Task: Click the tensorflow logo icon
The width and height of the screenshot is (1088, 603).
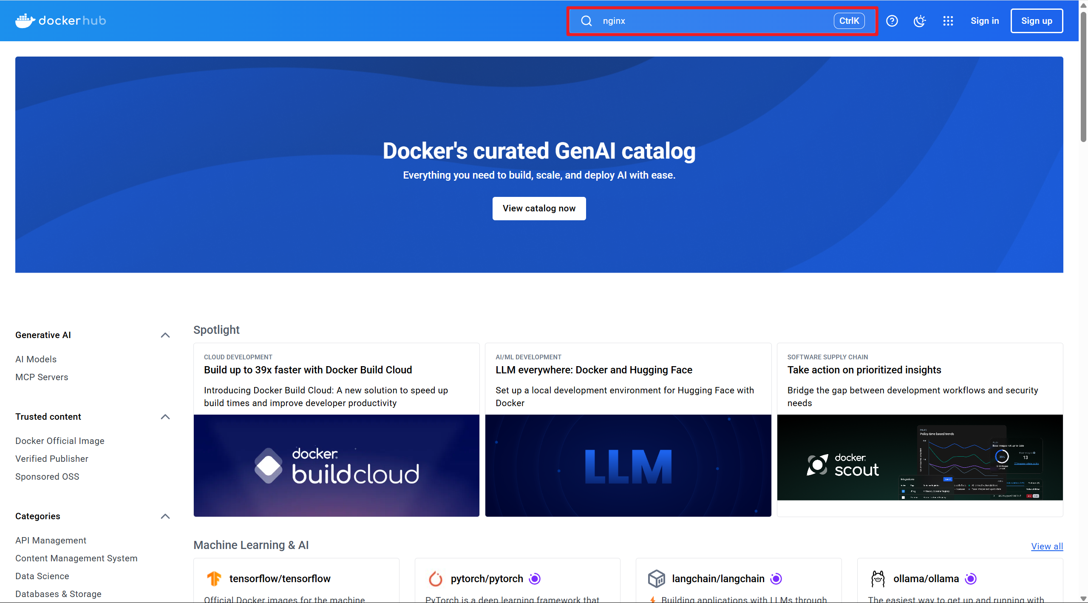Action: pos(214,579)
